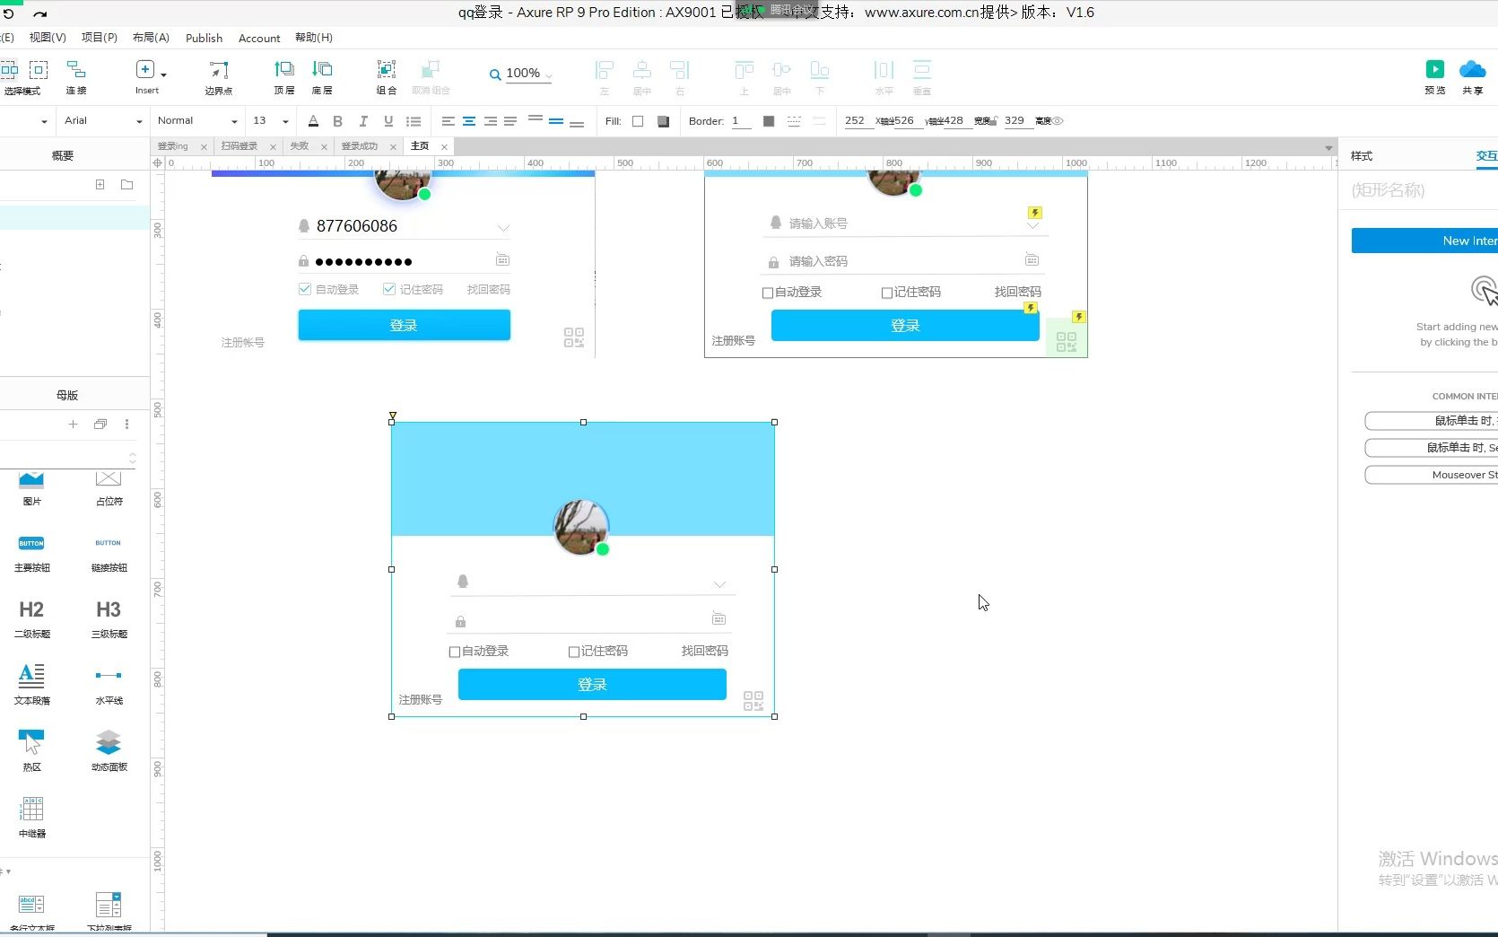Open the Publish menu

pyautogui.click(x=204, y=38)
